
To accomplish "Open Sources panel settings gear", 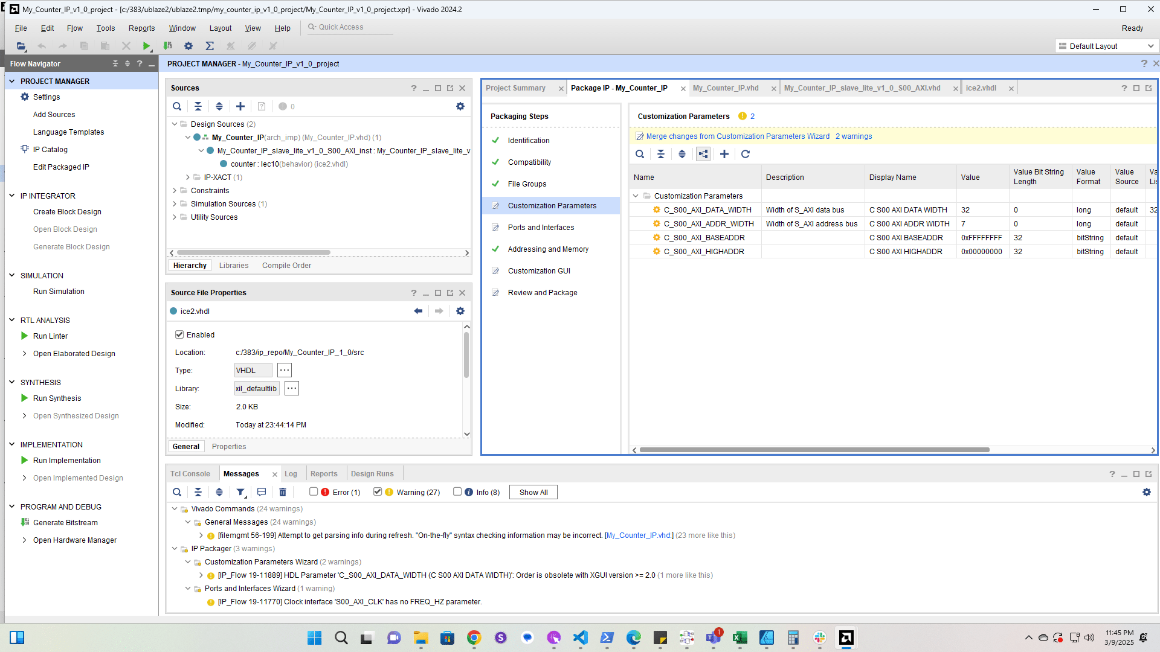I will (460, 106).
